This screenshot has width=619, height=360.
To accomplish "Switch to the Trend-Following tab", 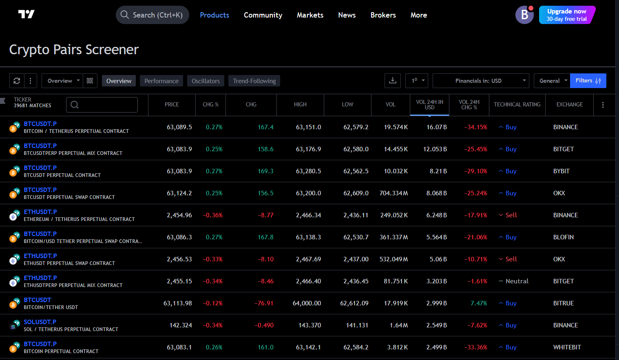I will 254,81.
